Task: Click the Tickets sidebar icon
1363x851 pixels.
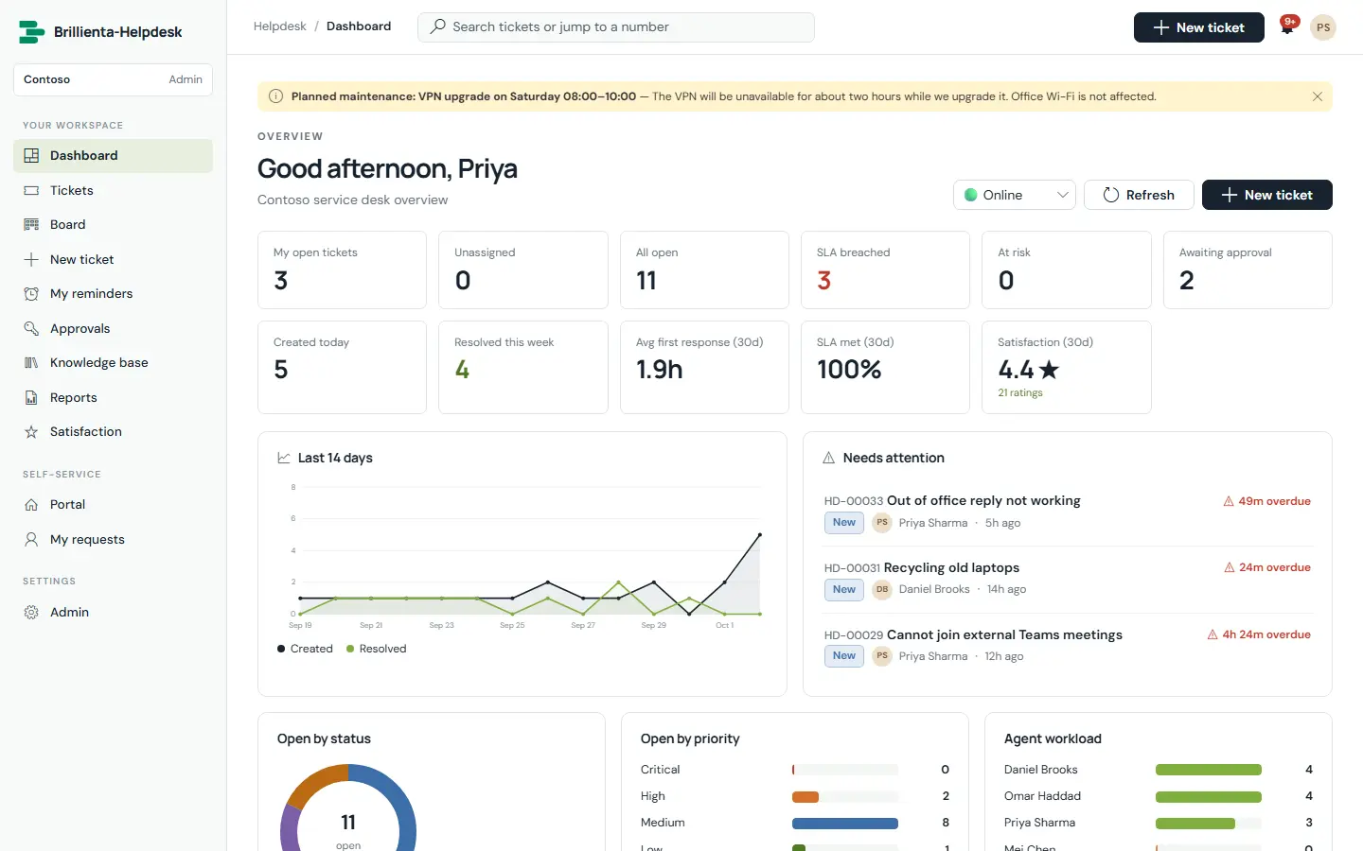Action: tap(31, 191)
